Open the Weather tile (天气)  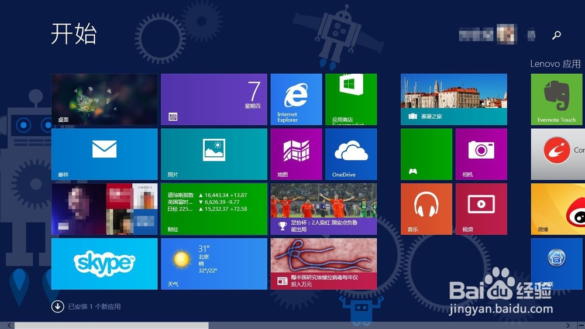(214, 264)
